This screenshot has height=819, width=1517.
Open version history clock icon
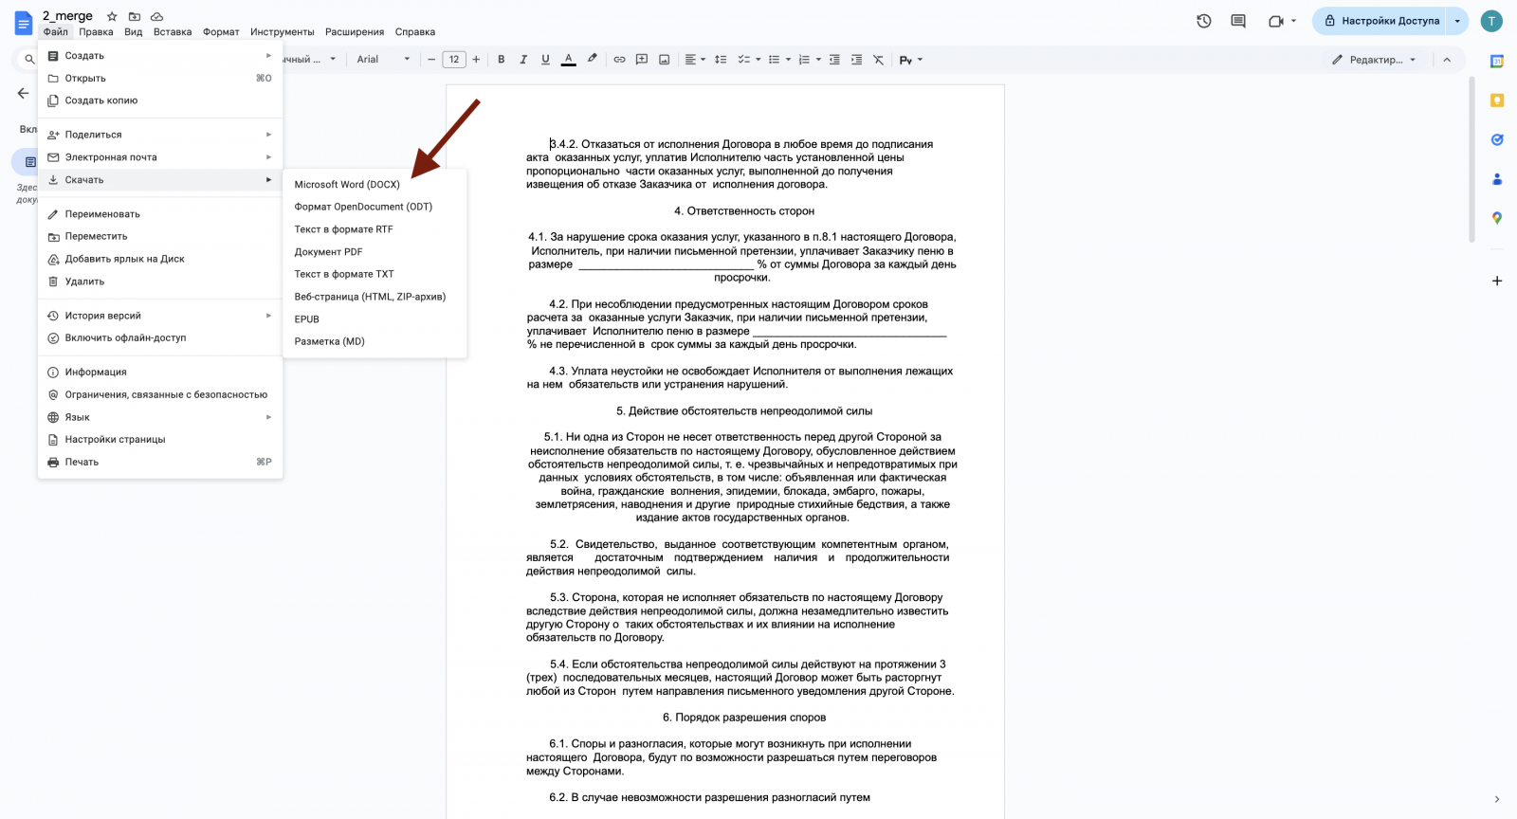click(x=1204, y=21)
